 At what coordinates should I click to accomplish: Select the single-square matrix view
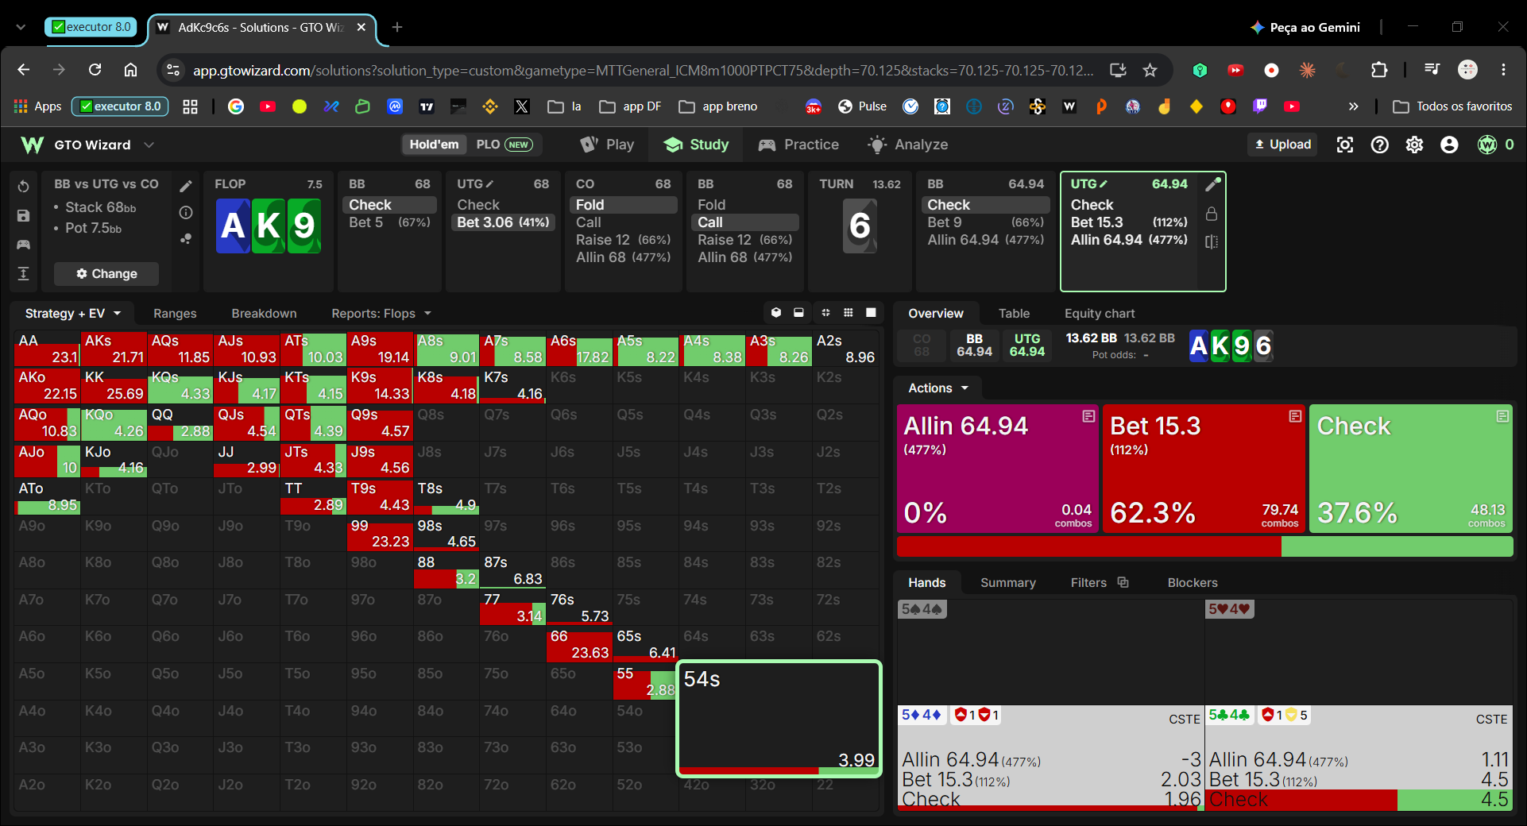click(x=871, y=313)
